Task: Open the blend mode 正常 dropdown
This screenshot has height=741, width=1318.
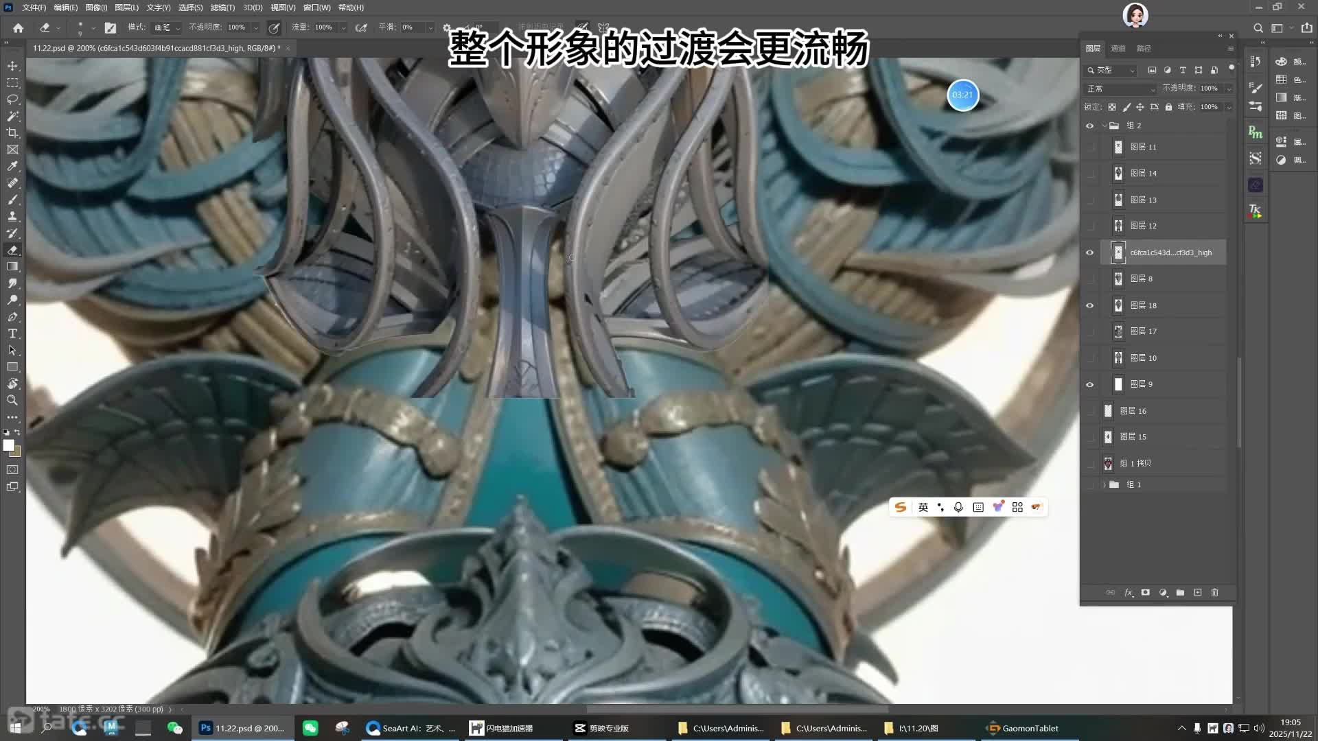Action: coord(1121,89)
